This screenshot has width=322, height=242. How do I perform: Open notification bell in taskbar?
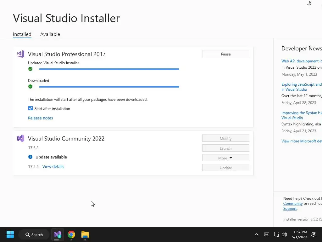coord(314,234)
